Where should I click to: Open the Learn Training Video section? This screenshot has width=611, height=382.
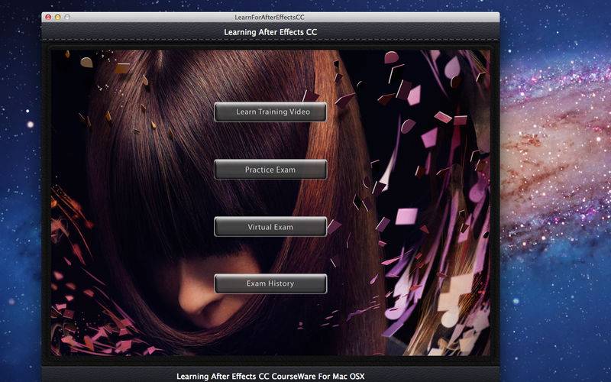point(270,112)
